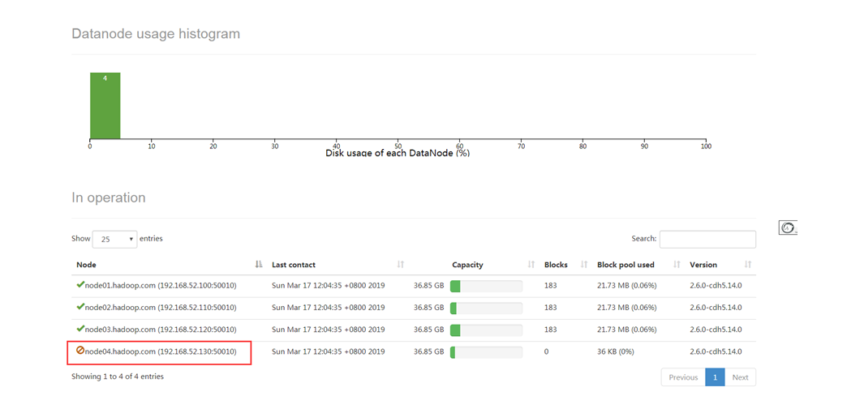Click the green histogram bar labeled 4

pyautogui.click(x=105, y=105)
